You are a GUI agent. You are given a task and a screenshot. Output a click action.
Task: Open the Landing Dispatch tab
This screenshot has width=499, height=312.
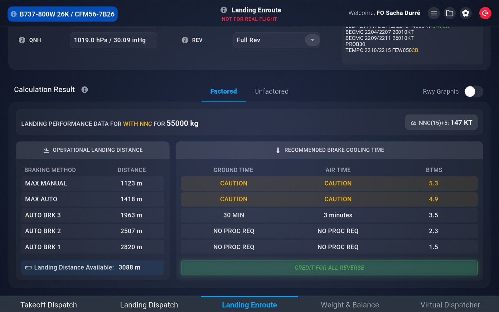pos(149,305)
